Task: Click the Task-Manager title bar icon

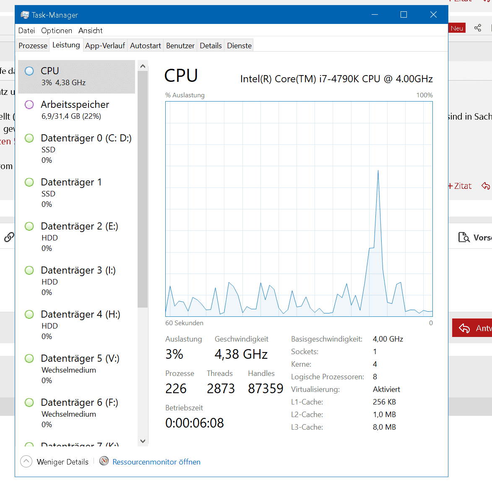Action: click(25, 15)
